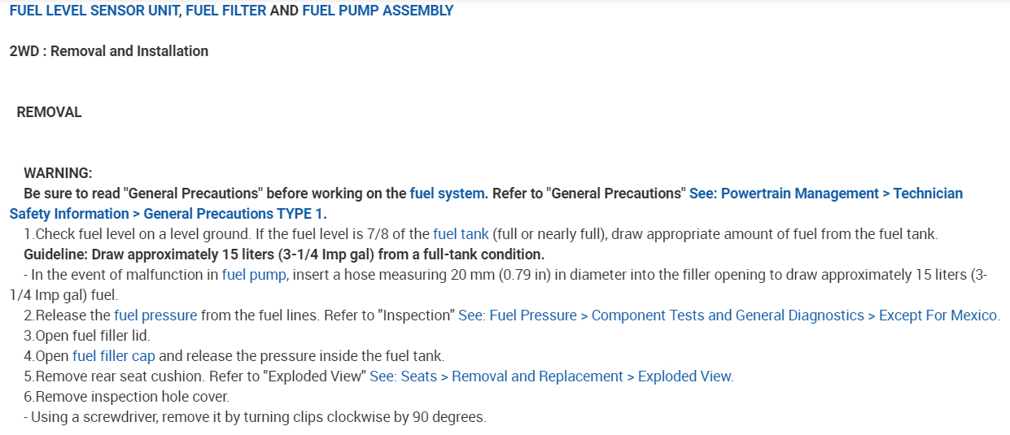This screenshot has width=1010, height=435.
Task: Open the lowercase 'fuel pump' link
Action: 254,275
